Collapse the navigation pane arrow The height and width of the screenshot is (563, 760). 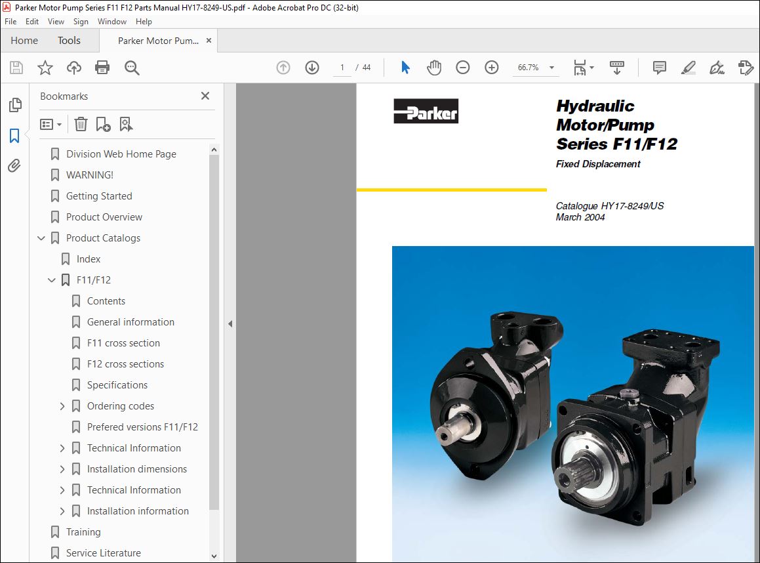230,323
